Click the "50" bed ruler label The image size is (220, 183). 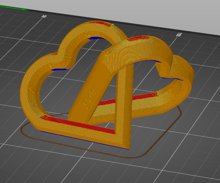coord(44,17)
